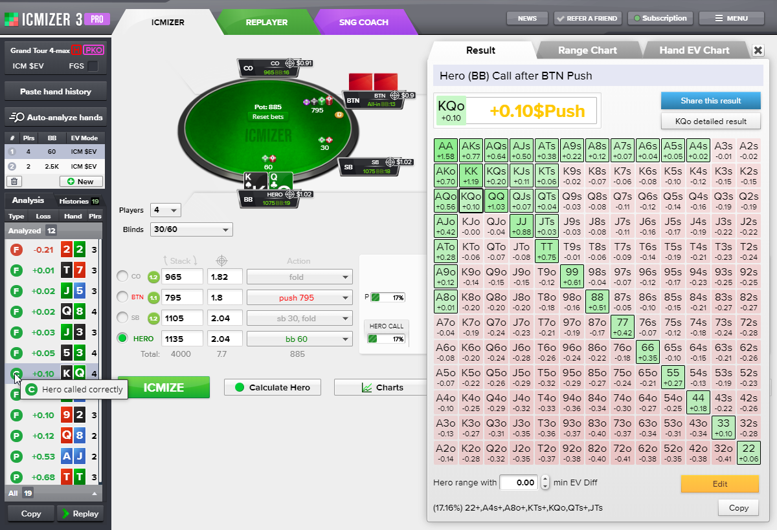The image size is (777, 530).
Task: Click the bounty target icon column header
Action: [x=221, y=260]
